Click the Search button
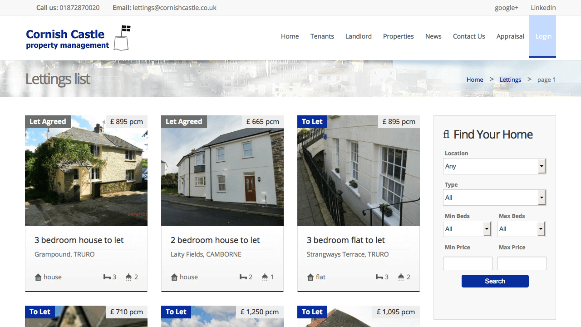The width and height of the screenshot is (581, 327). 495,281
